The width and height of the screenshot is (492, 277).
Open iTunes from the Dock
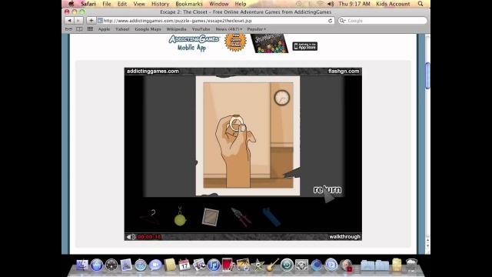point(214,265)
